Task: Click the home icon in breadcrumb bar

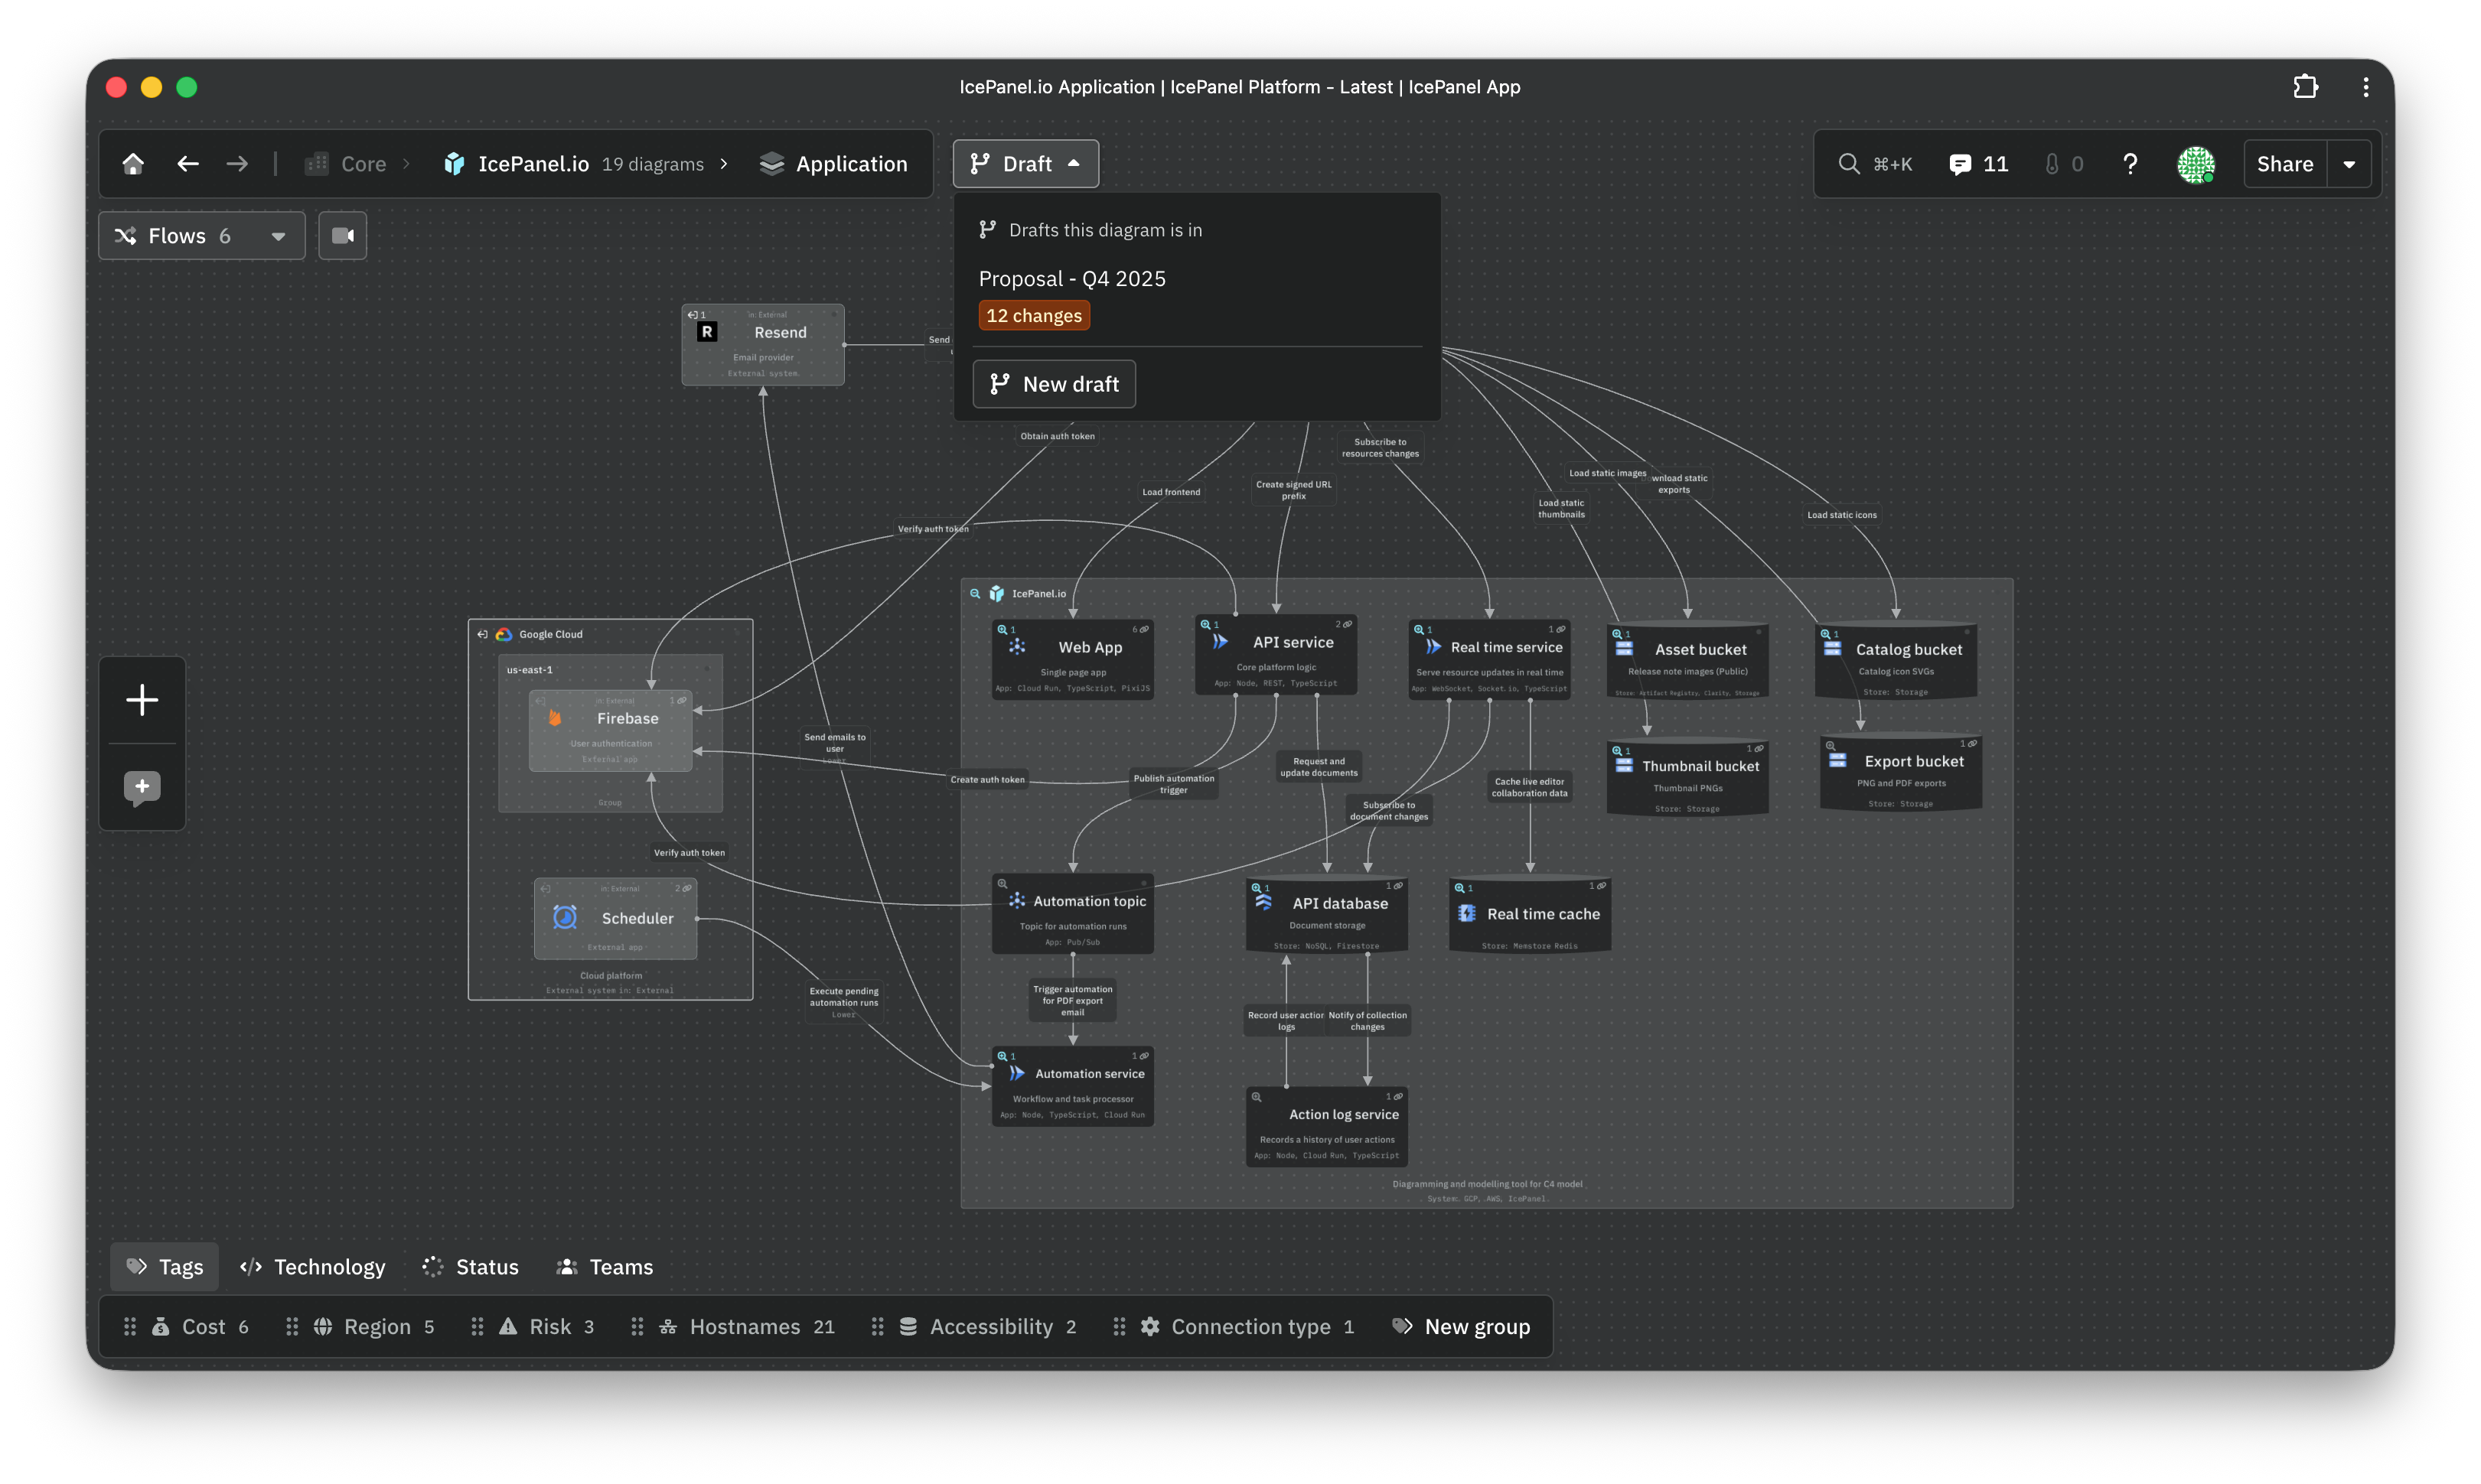Action: coord(133,164)
